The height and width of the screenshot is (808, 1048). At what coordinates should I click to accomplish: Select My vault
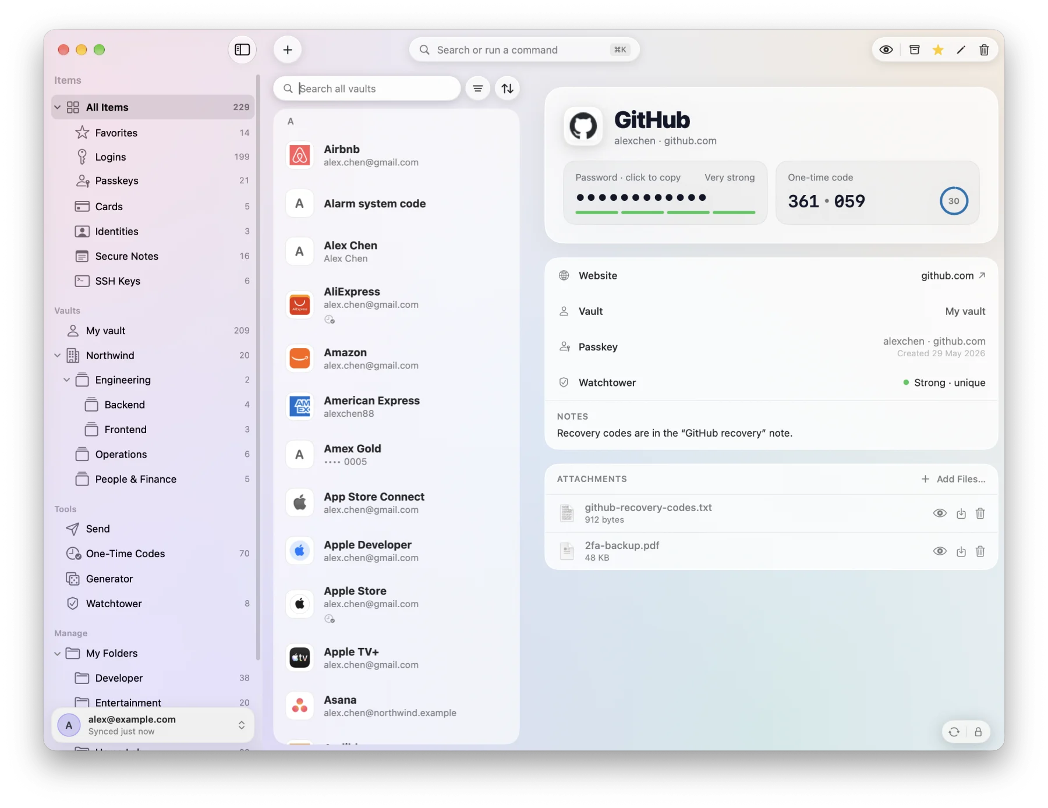click(153, 330)
